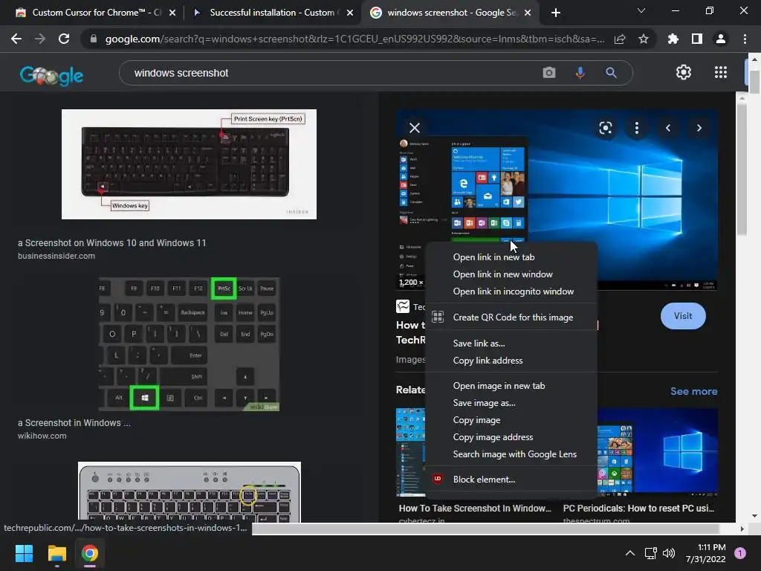Choose Search image with Google Lens
Viewport: 761px width, 571px height.
511,454
